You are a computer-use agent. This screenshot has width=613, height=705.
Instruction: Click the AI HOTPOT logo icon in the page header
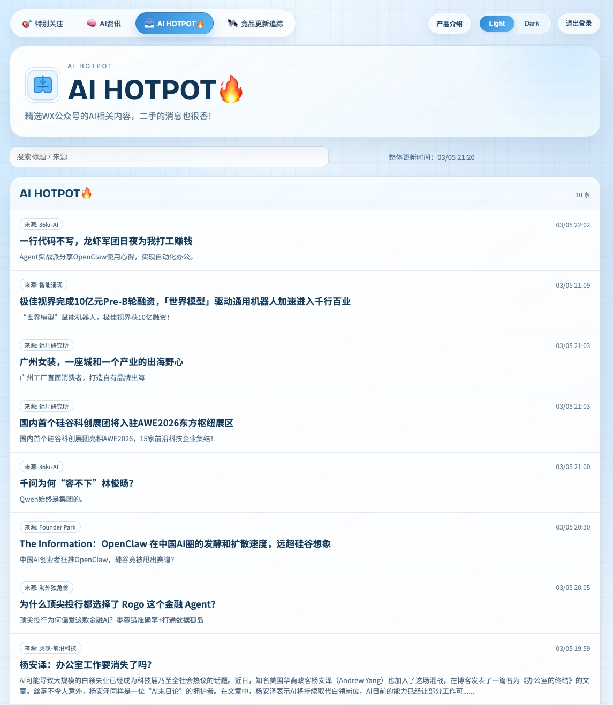[x=43, y=85]
